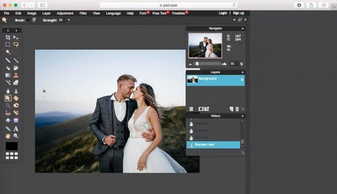The height and width of the screenshot is (194, 337).
Task: Select the Pencil tool
Action: pyautogui.click(x=8, y=61)
